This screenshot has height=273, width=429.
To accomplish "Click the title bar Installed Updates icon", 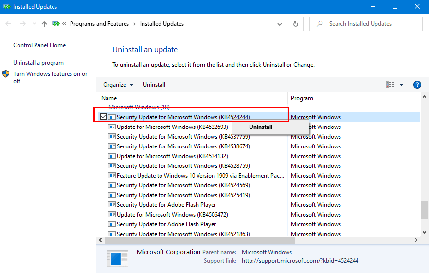I will pyautogui.click(x=6, y=7).
